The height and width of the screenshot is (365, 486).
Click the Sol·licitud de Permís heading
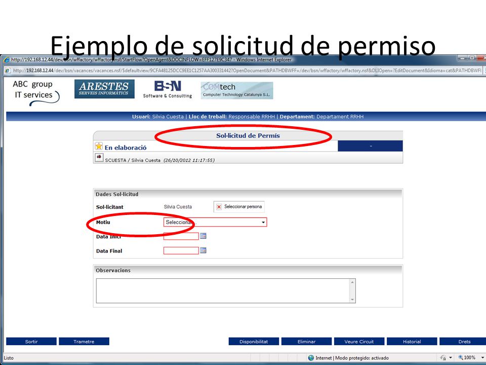tap(248, 136)
